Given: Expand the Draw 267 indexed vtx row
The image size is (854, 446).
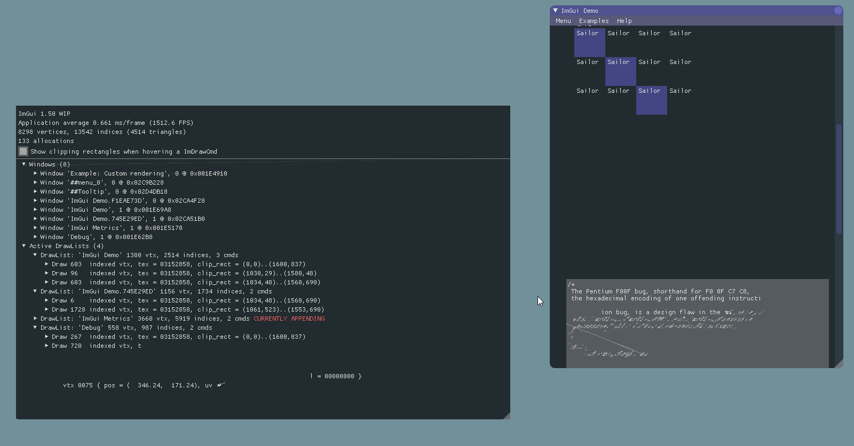Looking at the screenshot, I should coord(46,337).
